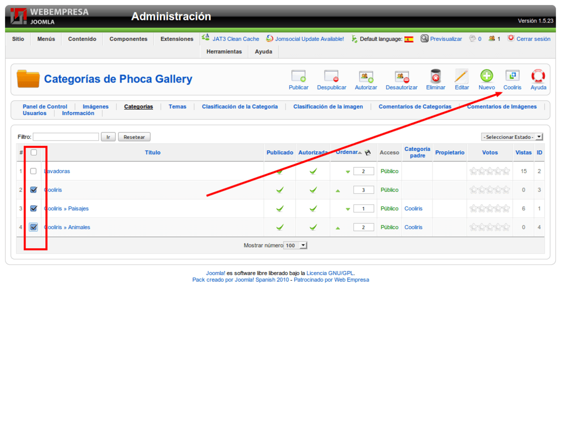561x430 pixels.
Task: Open the Componentes menu
Action: pos(129,39)
